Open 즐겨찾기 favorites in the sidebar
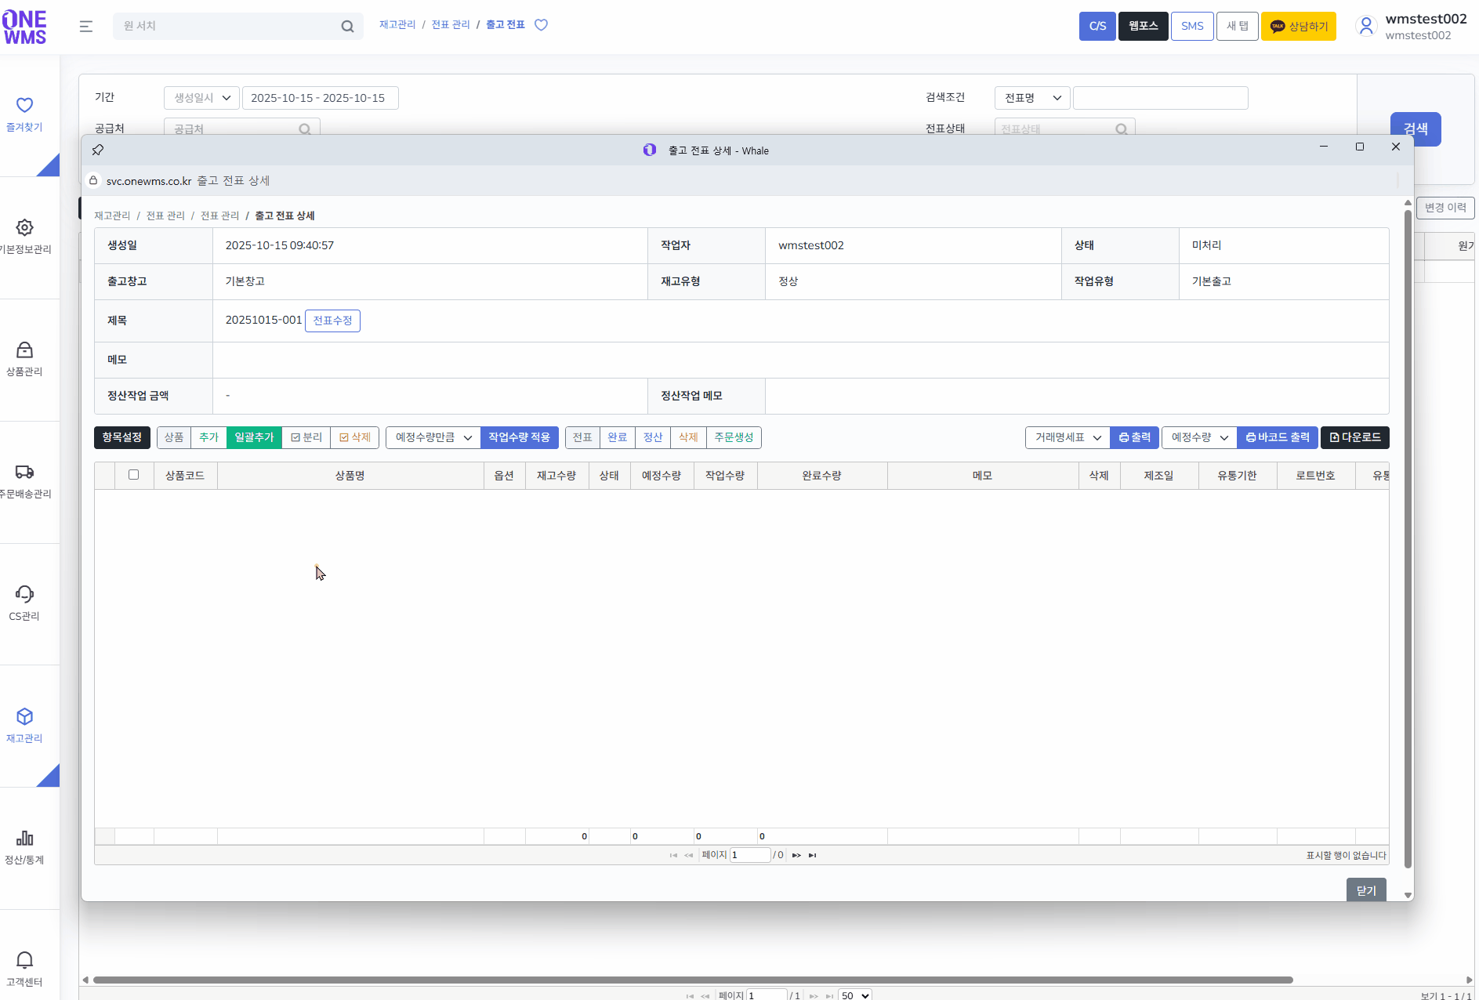This screenshot has width=1479, height=1000. 24,114
